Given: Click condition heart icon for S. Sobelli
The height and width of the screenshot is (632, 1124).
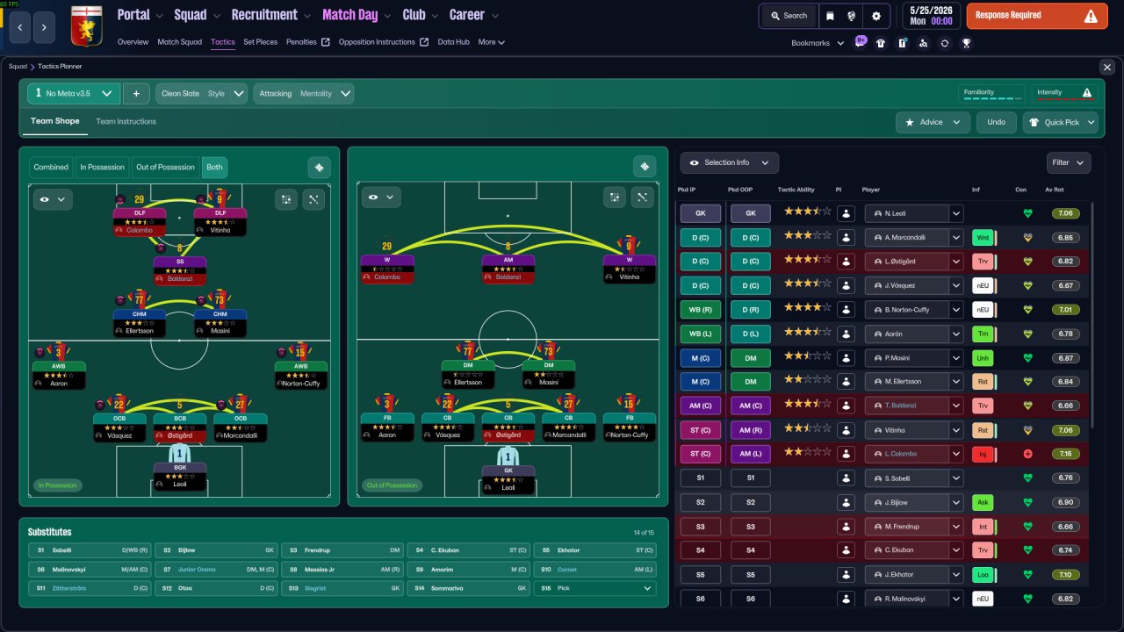Looking at the screenshot, I should point(1027,478).
